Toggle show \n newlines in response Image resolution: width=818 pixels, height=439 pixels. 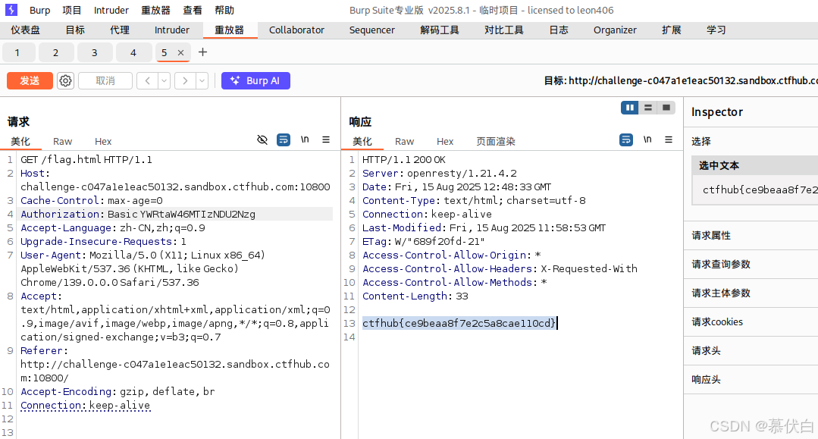[647, 140]
